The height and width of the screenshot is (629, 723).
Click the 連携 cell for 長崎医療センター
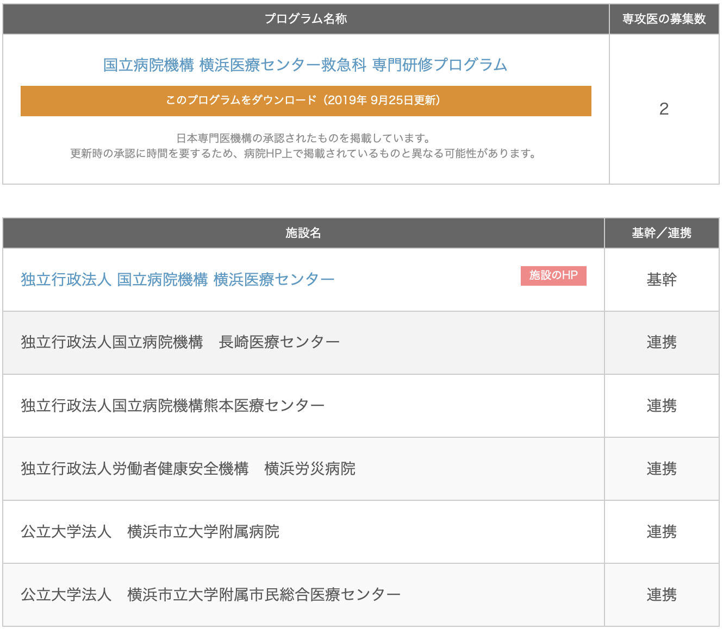(662, 342)
